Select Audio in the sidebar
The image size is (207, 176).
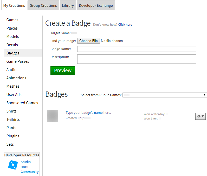11,69
